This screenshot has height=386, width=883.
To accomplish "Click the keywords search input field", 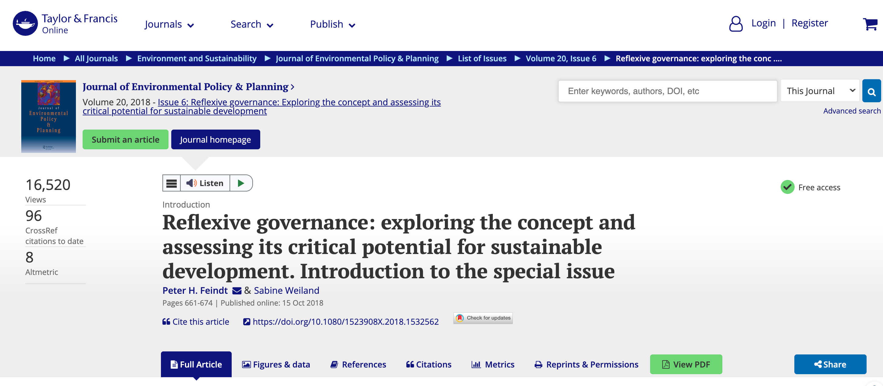I will coord(667,91).
